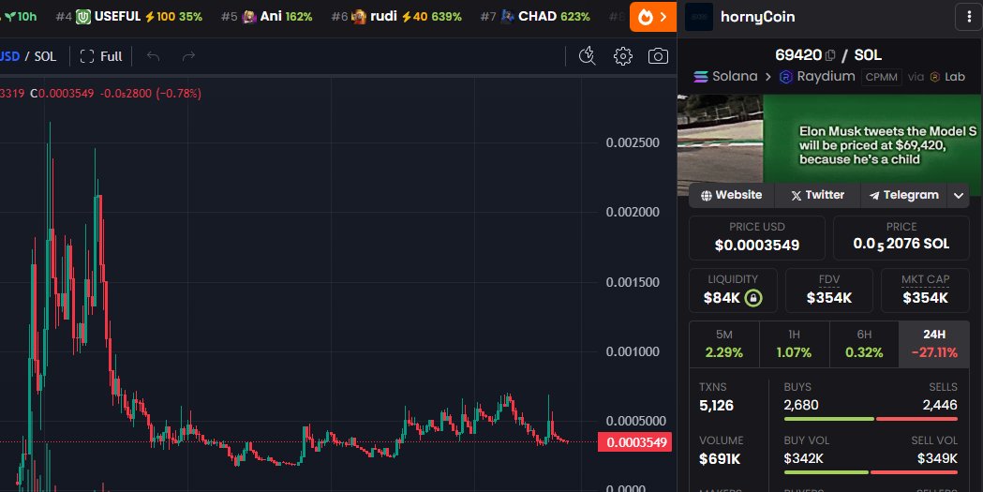983x492 pixels.
Task: Click the buys versus sells ratio bar
Action: (x=871, y=419)
